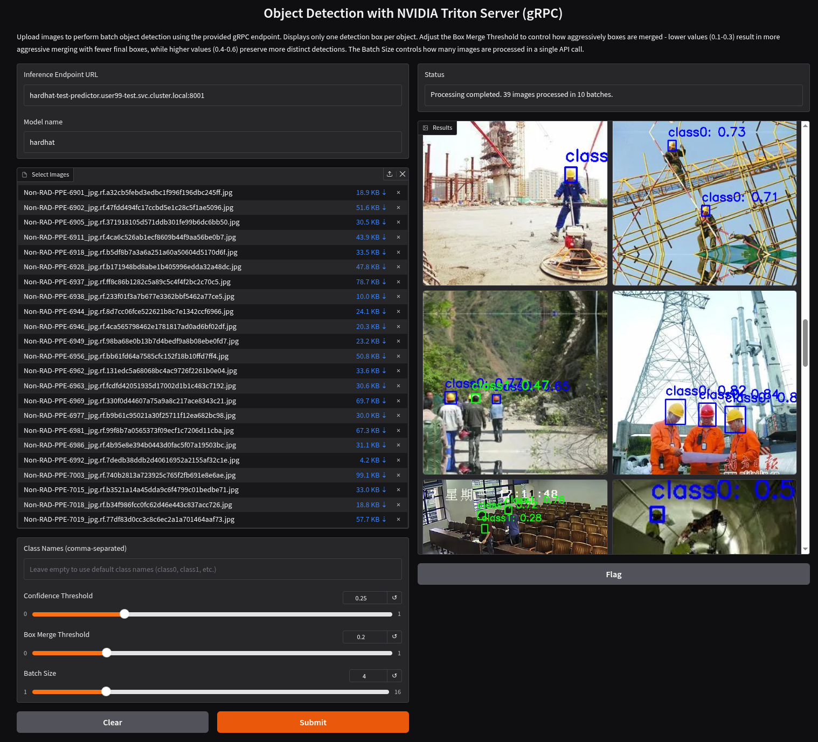Click the gallery scroll up arrow
Screen dimensions: 818x742
[806, 125]
